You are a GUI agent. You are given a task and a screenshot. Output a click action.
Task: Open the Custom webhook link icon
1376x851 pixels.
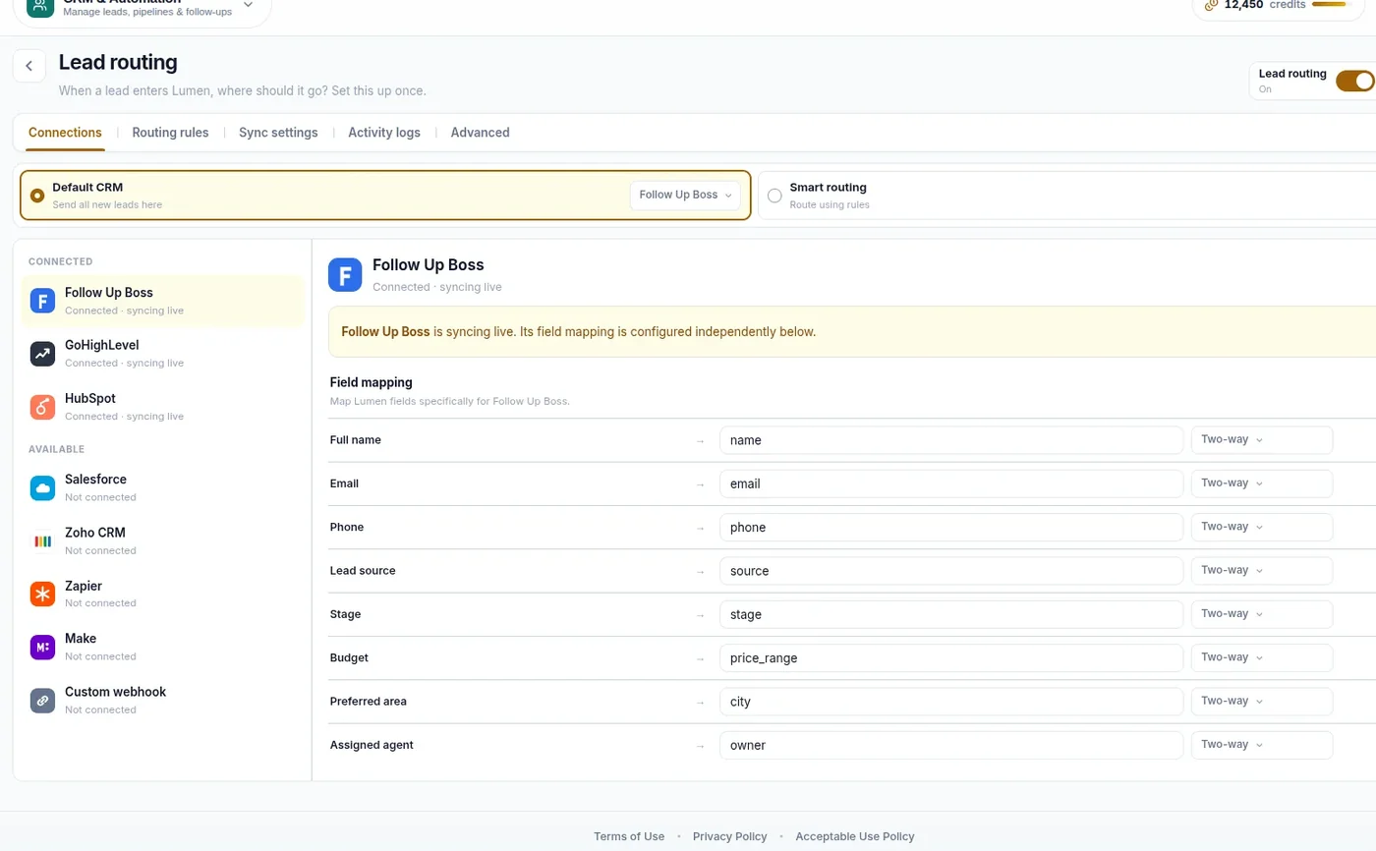pos(42,701)
